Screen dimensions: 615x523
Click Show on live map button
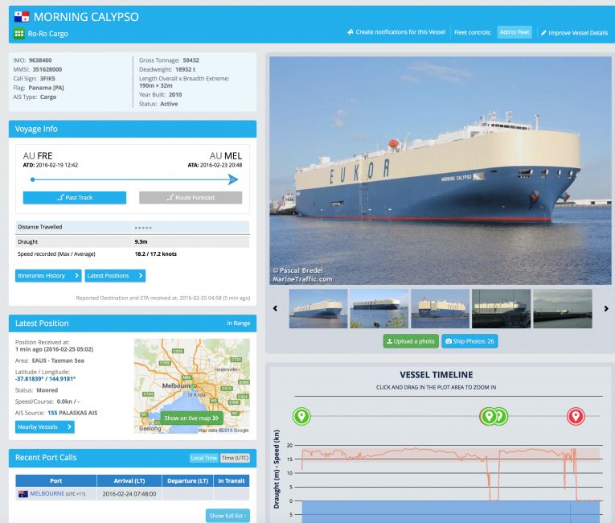pos(192,418)
